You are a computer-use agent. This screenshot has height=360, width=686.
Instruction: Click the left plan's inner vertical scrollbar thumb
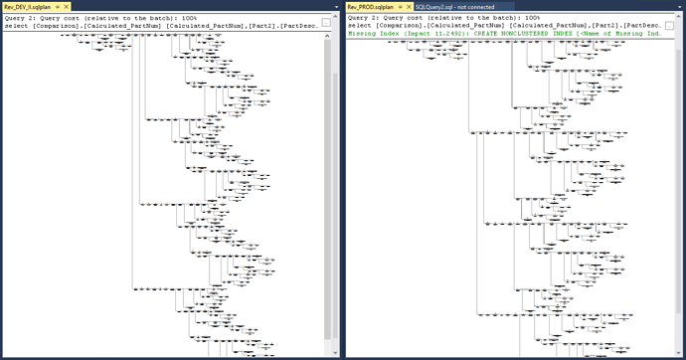coord(327,189)
